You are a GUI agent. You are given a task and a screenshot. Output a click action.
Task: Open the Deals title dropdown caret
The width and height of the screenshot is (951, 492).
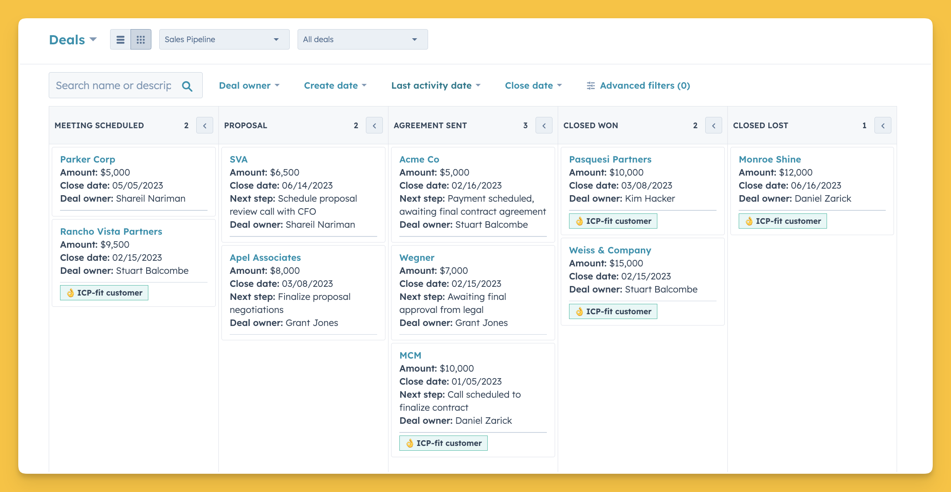(93, 40)
